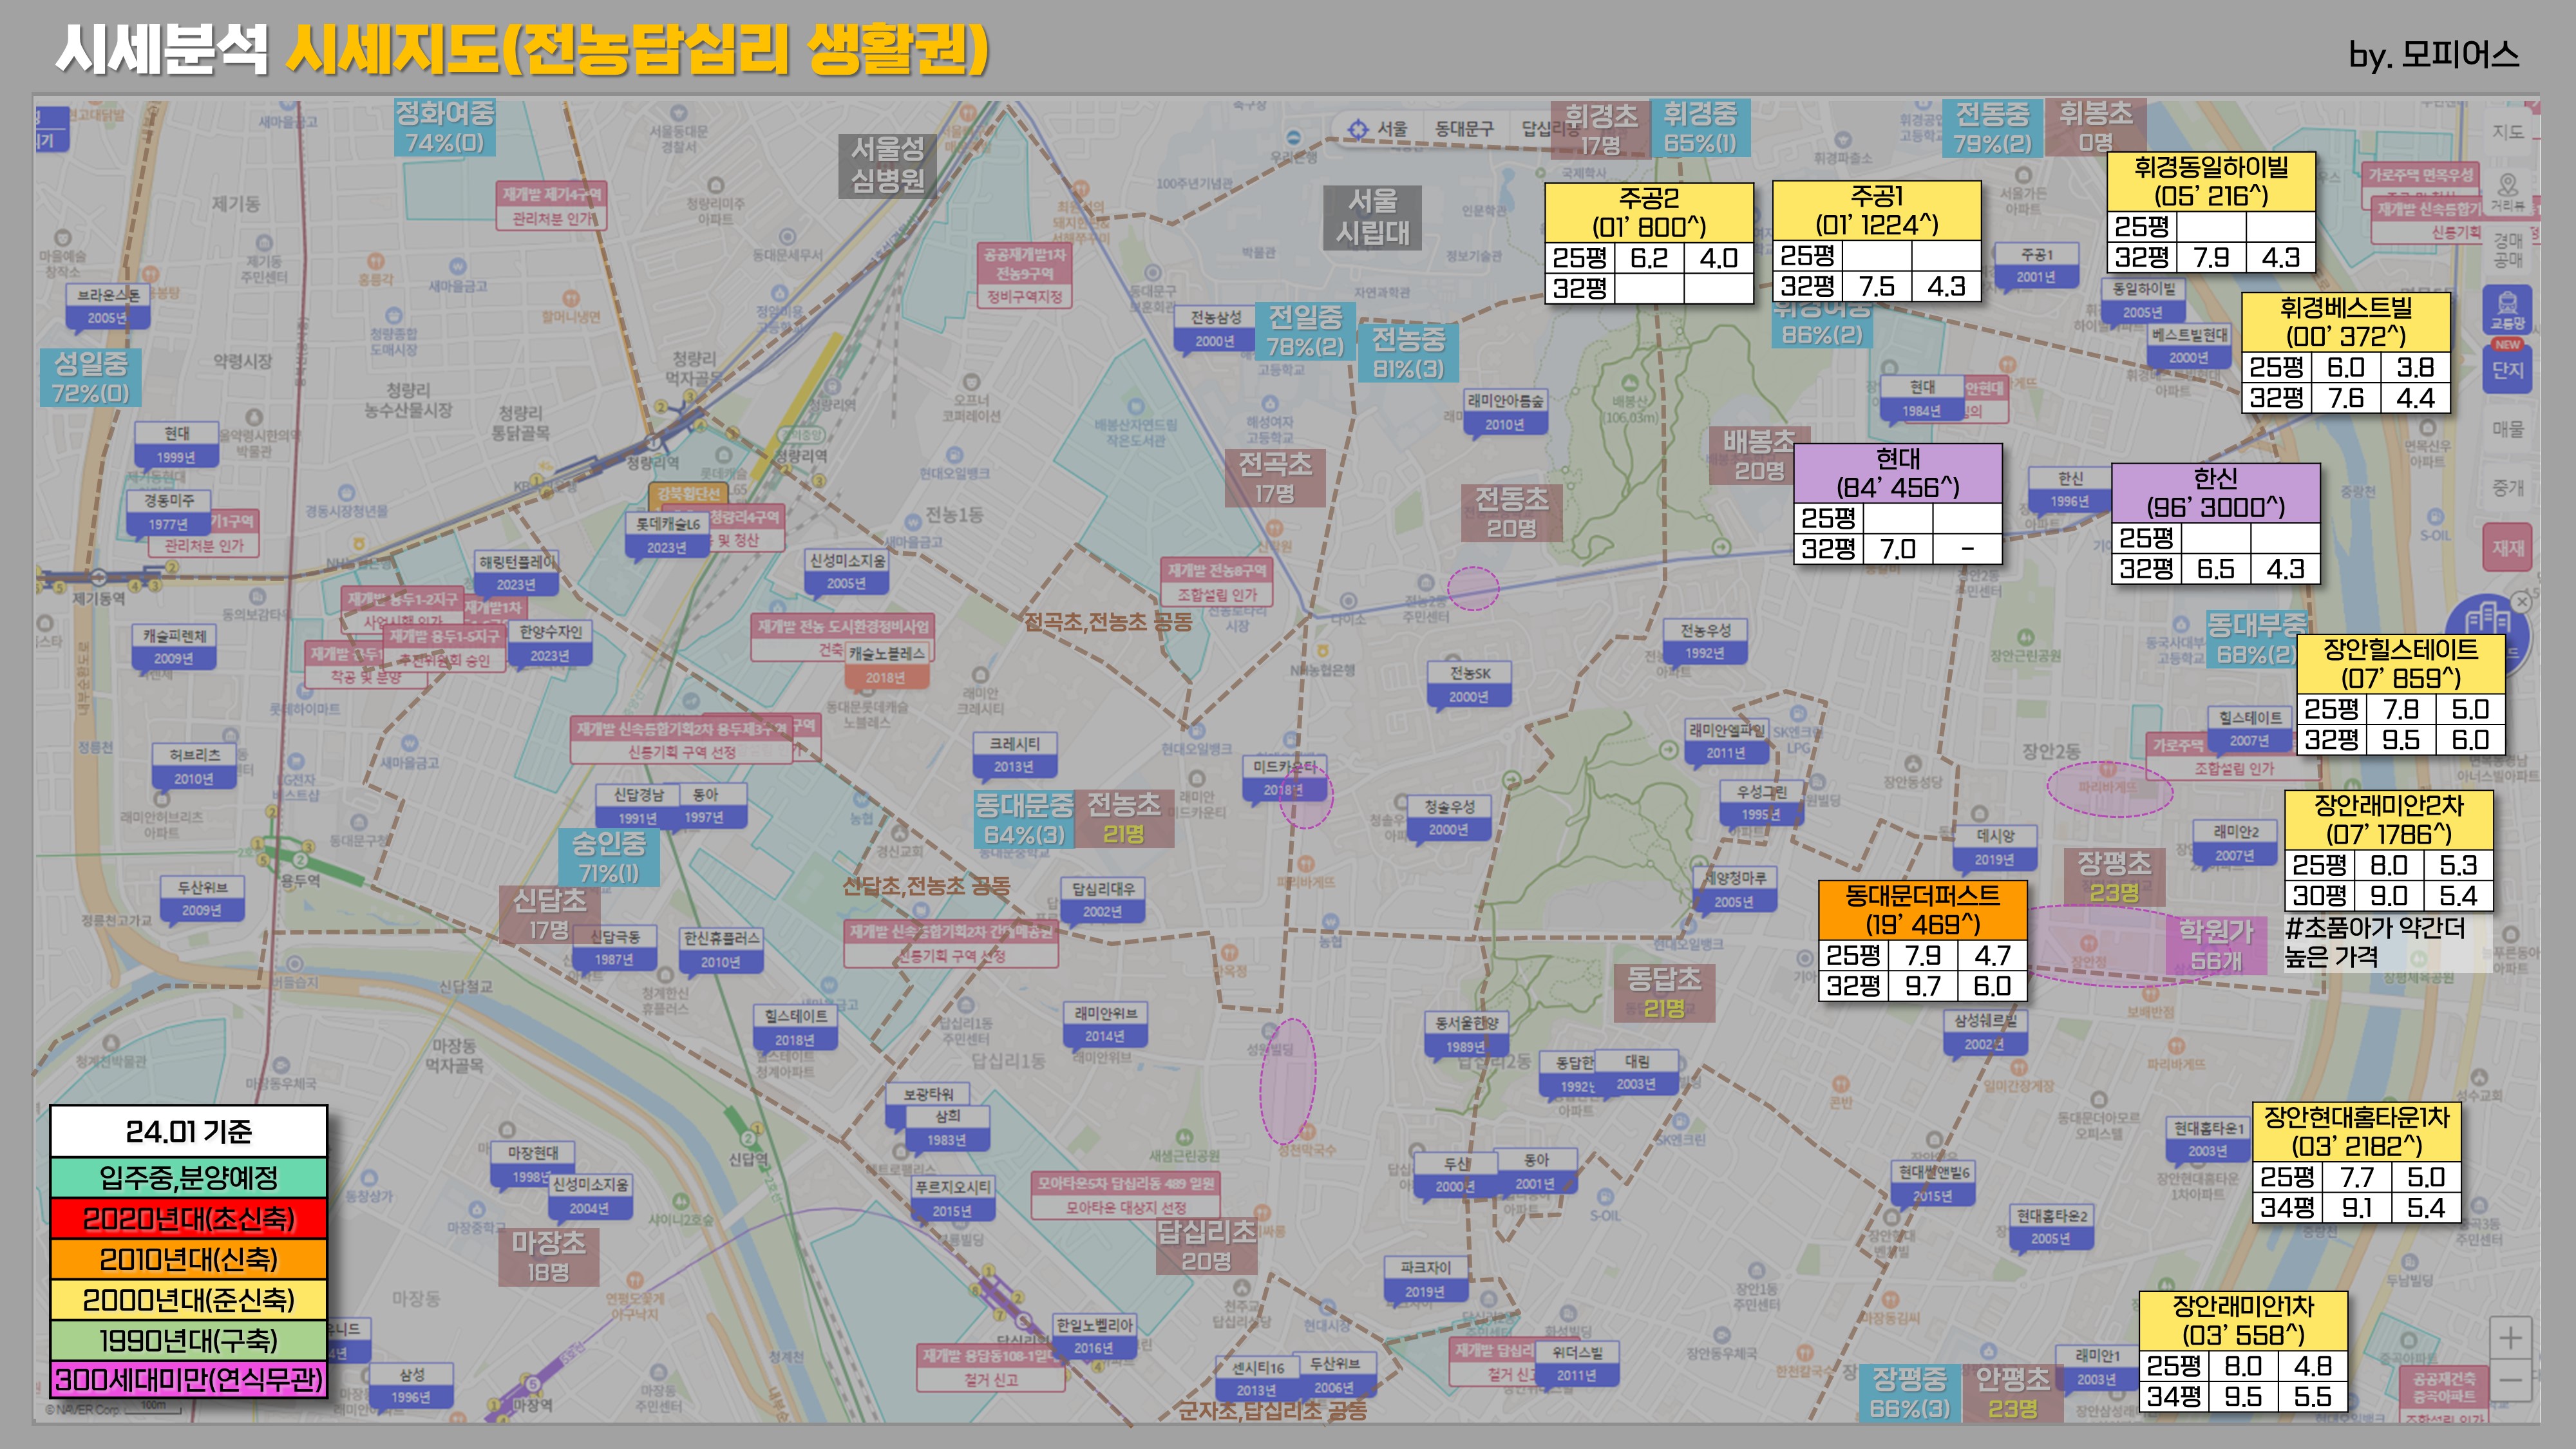Viewport: 2576px width, 1449px height.
Task: Toggle the 매물 listings layer
Action: coord(2507,429)
